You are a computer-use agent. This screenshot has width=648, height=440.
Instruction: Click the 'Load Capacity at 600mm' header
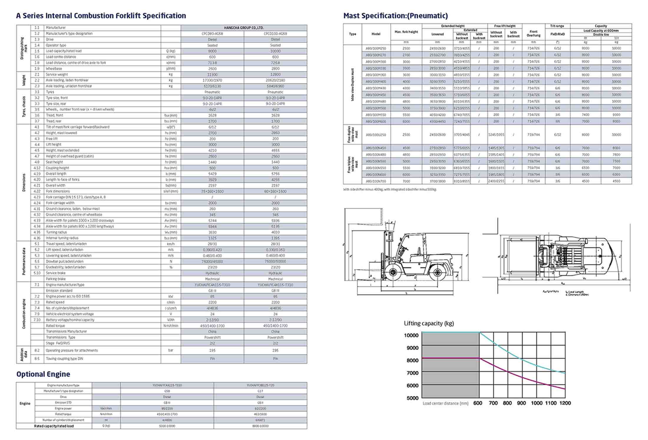tap(601, 31)
